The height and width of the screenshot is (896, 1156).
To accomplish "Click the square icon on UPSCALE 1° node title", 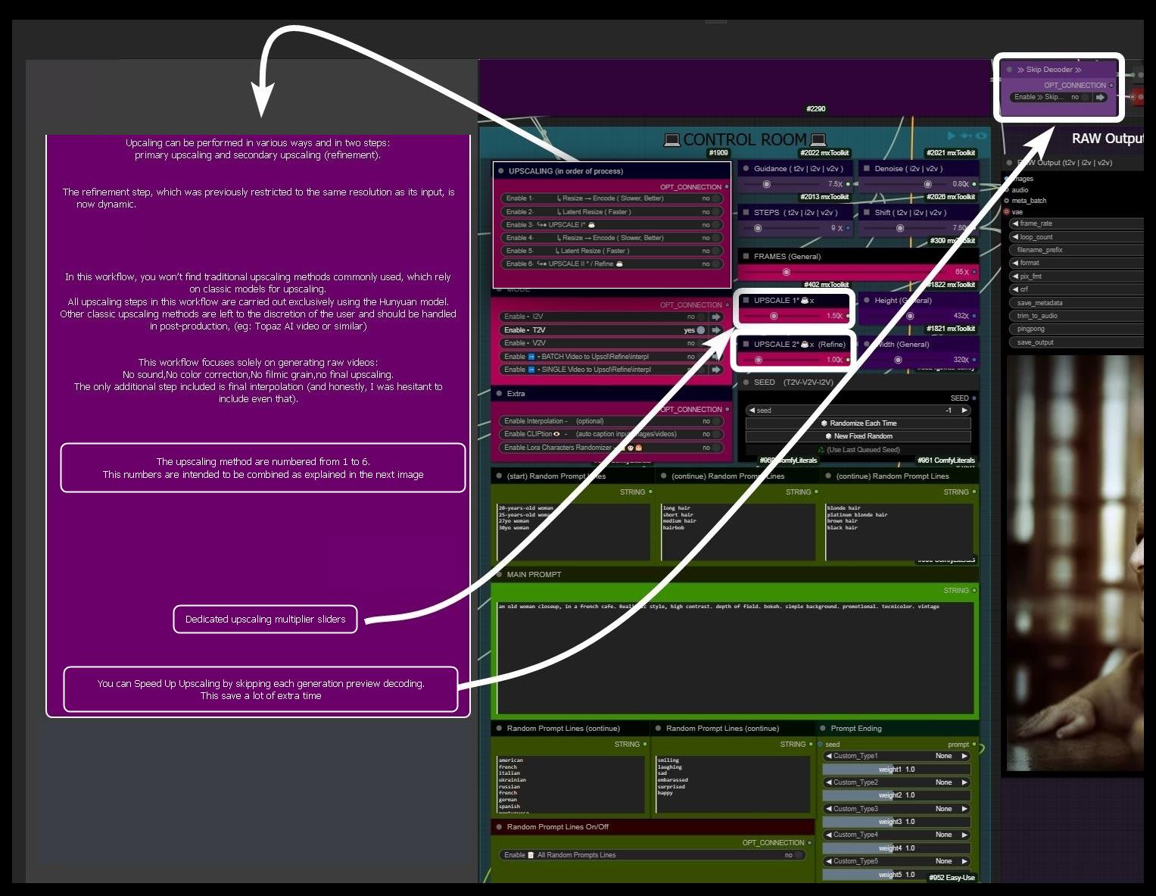I will [x=746, y=301].
